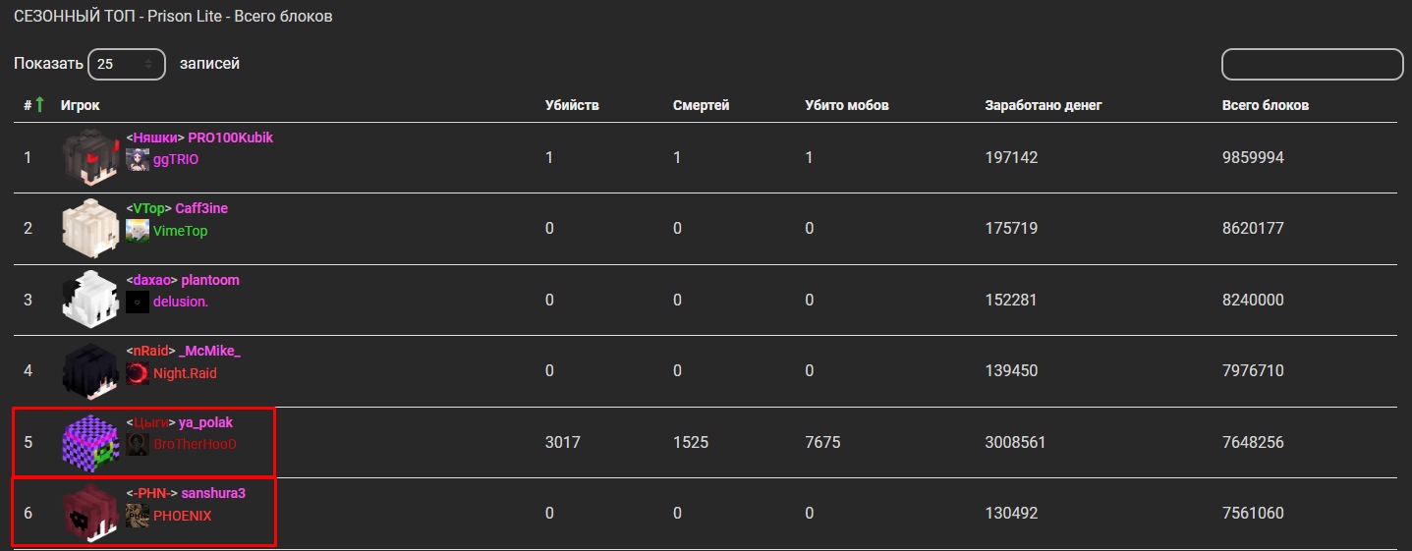
Task: Open the records-per-page dropdown showing 25
Action: [x=126, y=64]
